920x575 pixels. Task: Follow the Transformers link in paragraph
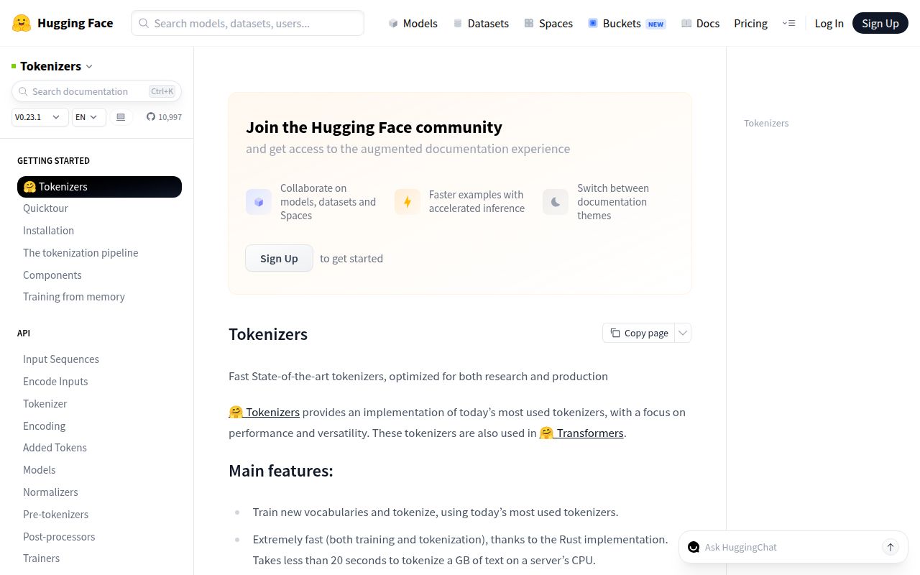pos(581,433)
